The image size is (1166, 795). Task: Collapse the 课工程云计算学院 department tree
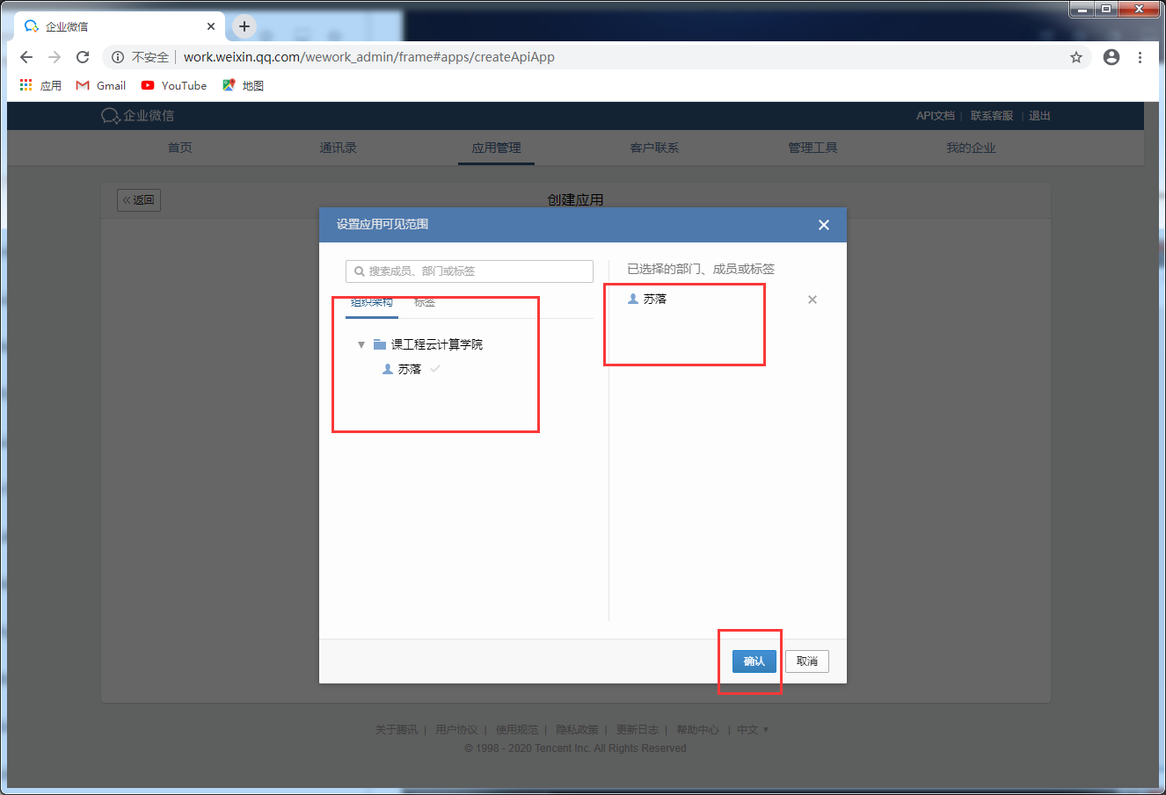pyautogui.click(x=361, y=344)
